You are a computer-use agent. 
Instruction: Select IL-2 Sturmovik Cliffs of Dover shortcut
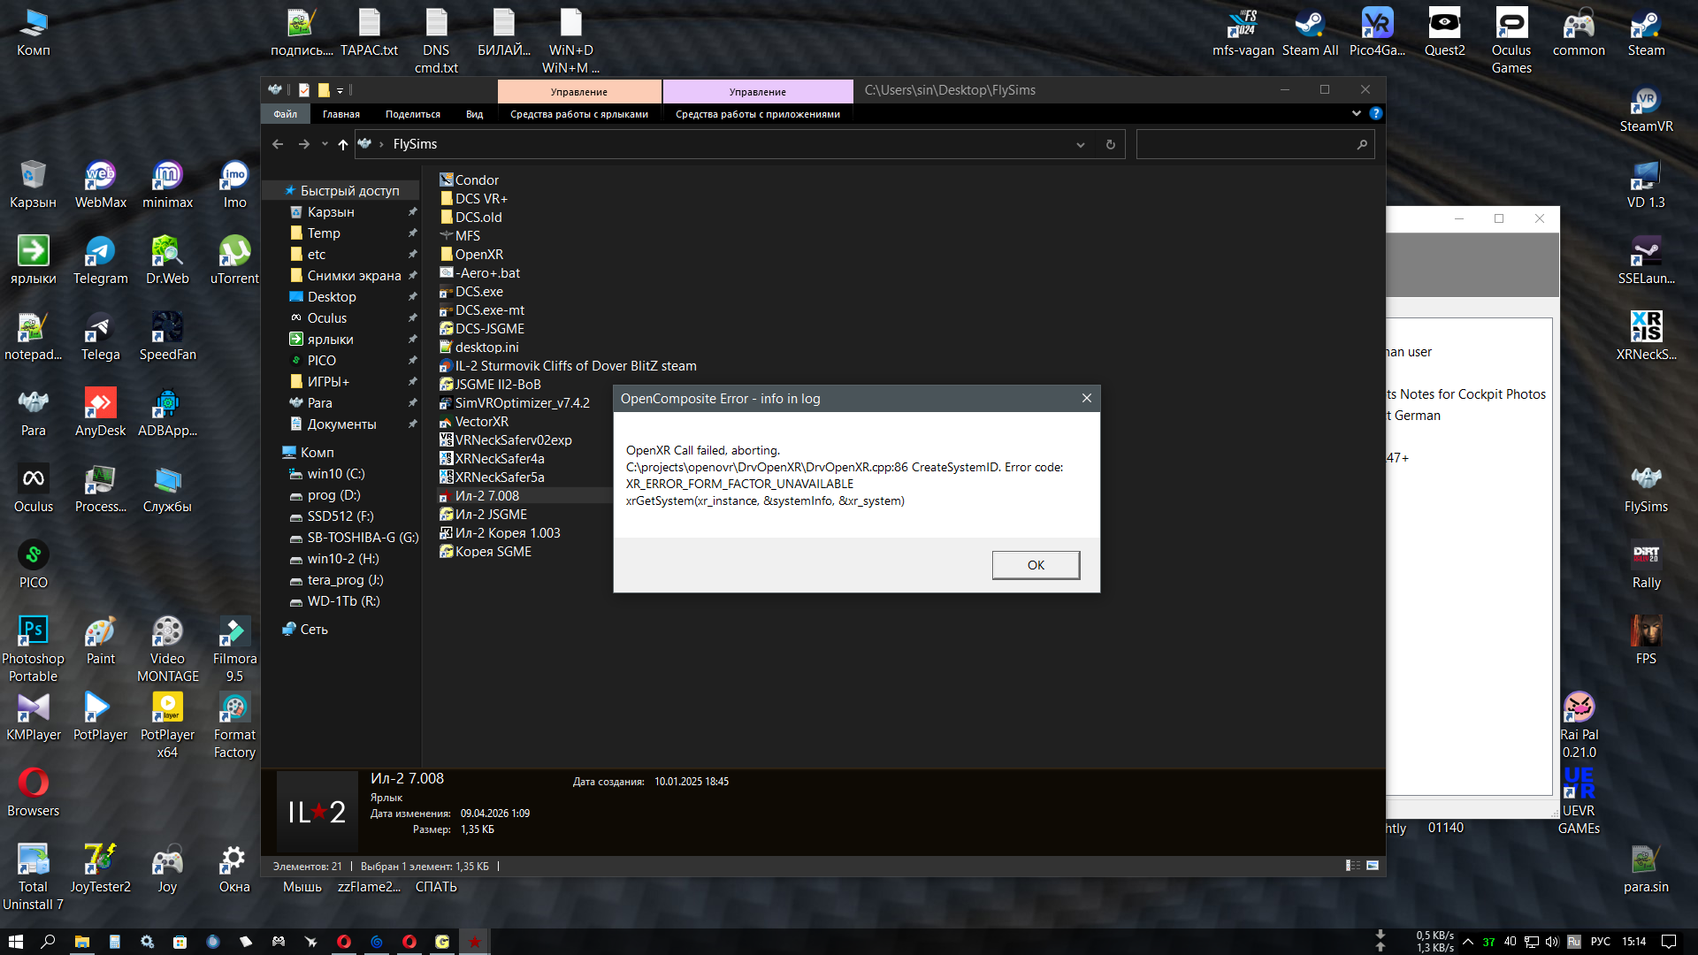pos(568,366)
